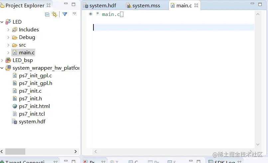Switch to the system.mss editor tab
The width and height of the screenshot is (268, 163).
coord(143,5)
